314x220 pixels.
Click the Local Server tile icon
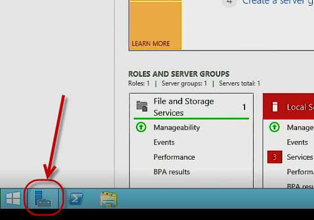(x=275, y=107)
